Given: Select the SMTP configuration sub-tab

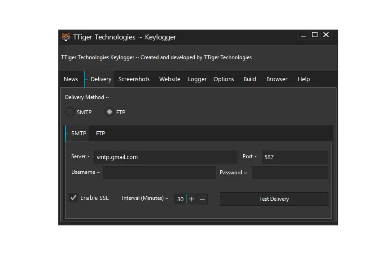Looking at the screenshot, I should pyautogui.click(x=77, y=133).
